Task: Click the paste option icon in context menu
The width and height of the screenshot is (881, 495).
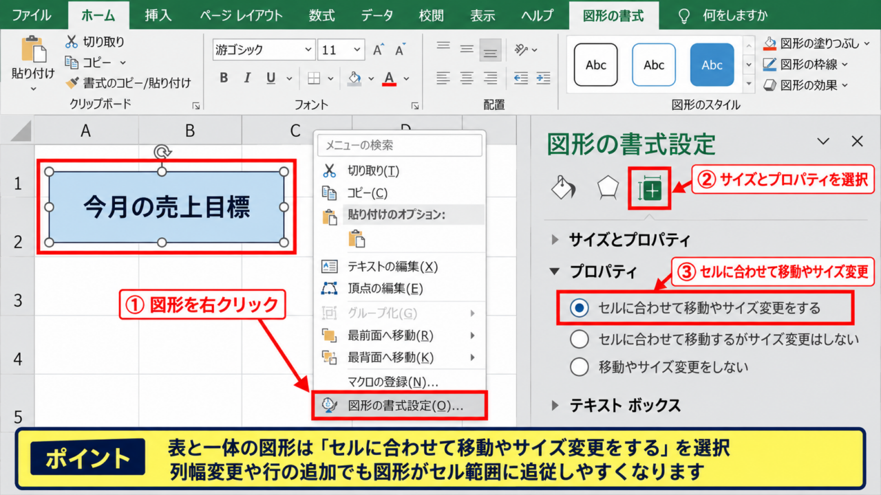Action: (x=357, y=239)
